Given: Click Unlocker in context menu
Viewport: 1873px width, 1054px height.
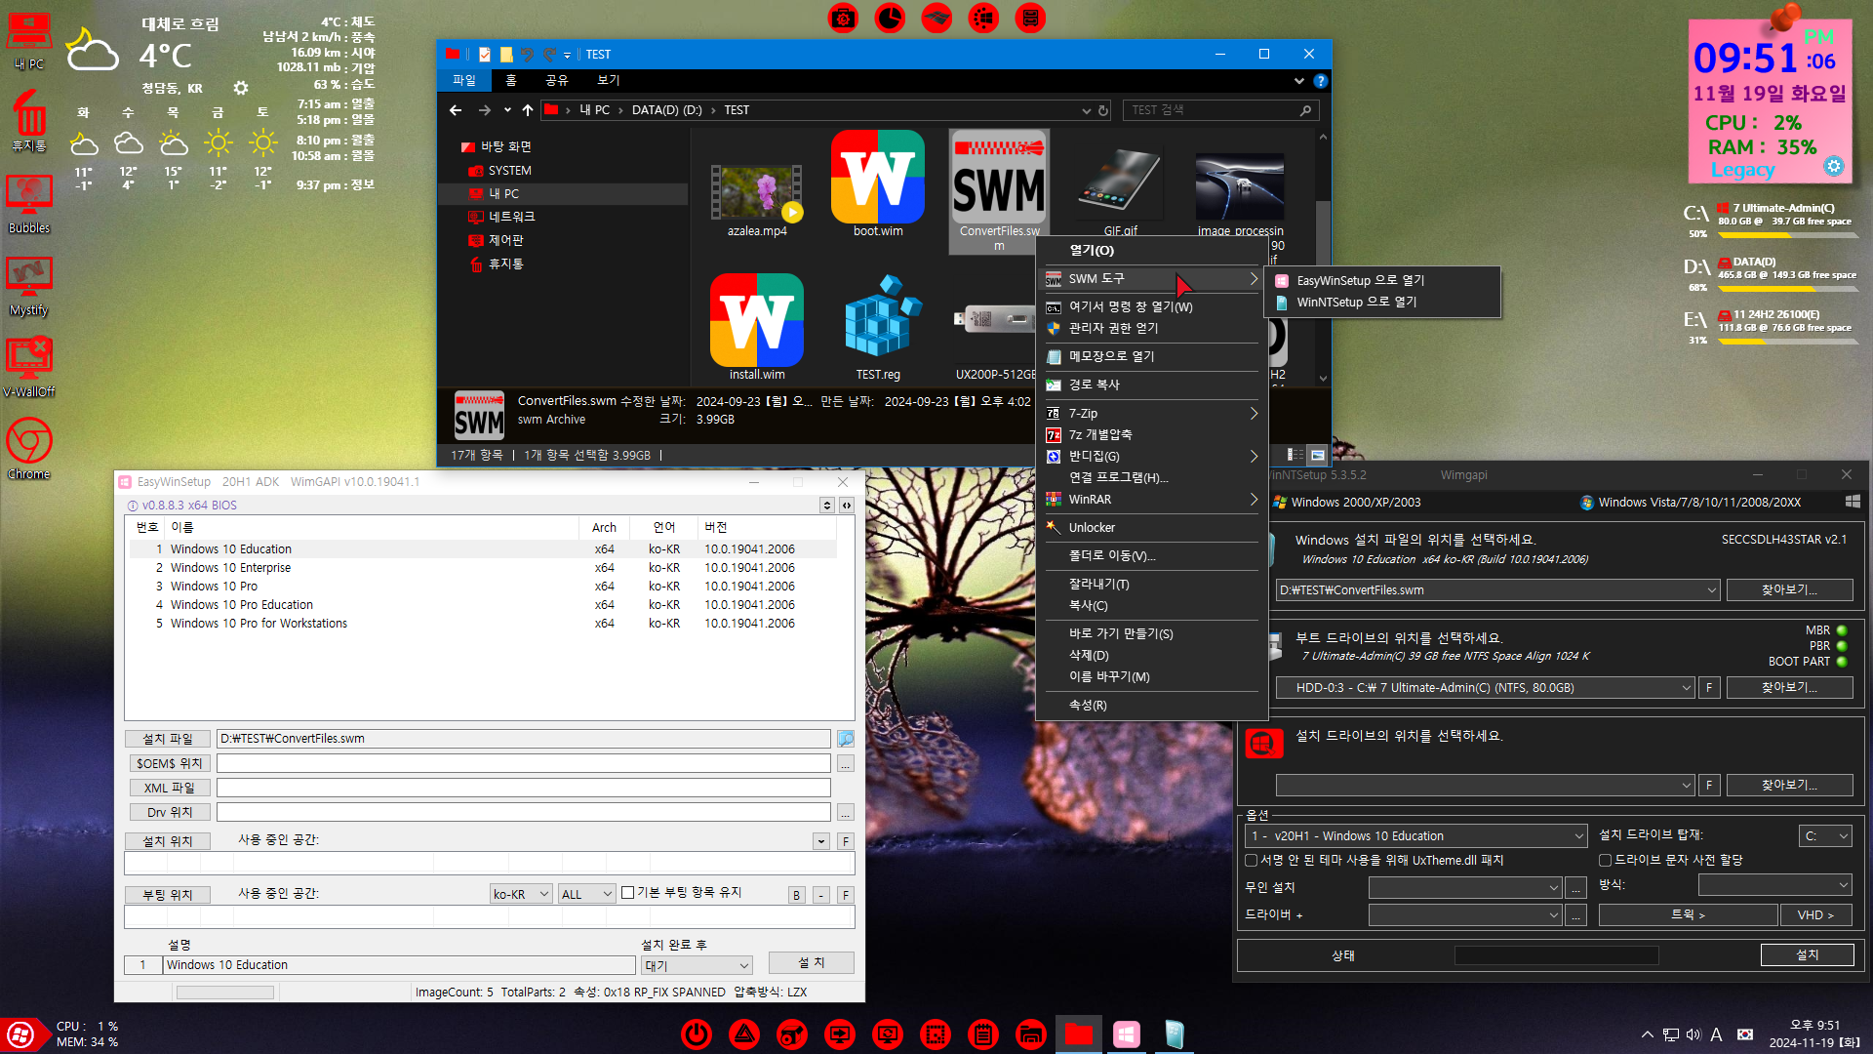Looking at the screenshot, I should tap(1151, 528).
